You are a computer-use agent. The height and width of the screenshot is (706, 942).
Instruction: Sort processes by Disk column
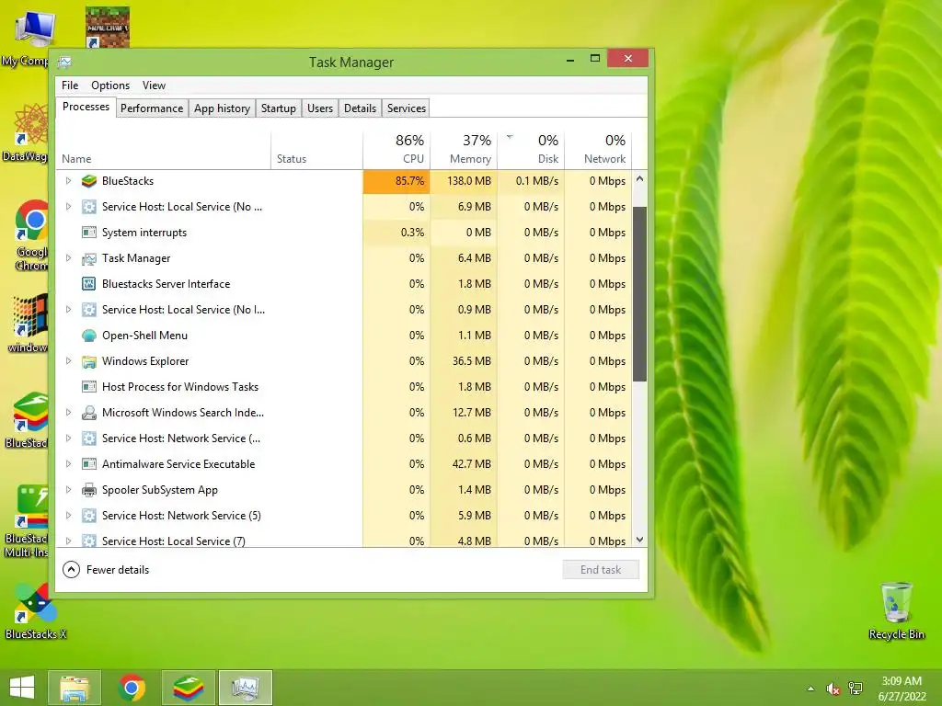(531, 148)
